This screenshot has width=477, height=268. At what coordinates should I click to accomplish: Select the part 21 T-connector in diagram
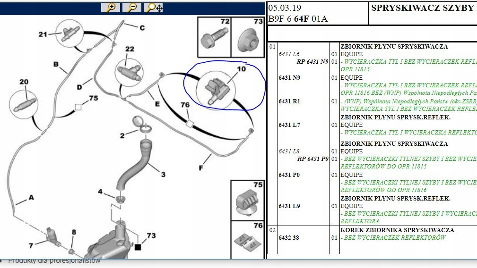(69, 33)
